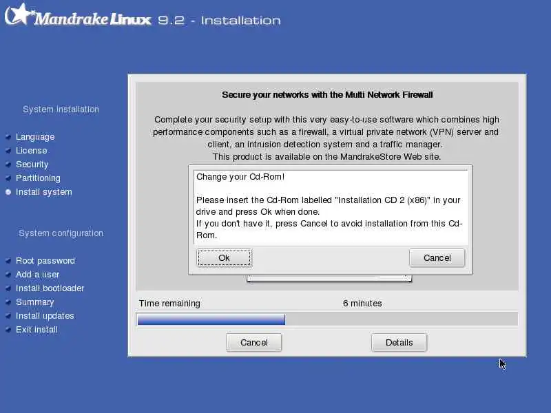Click the bullet beside Add a user

(8, 274)
